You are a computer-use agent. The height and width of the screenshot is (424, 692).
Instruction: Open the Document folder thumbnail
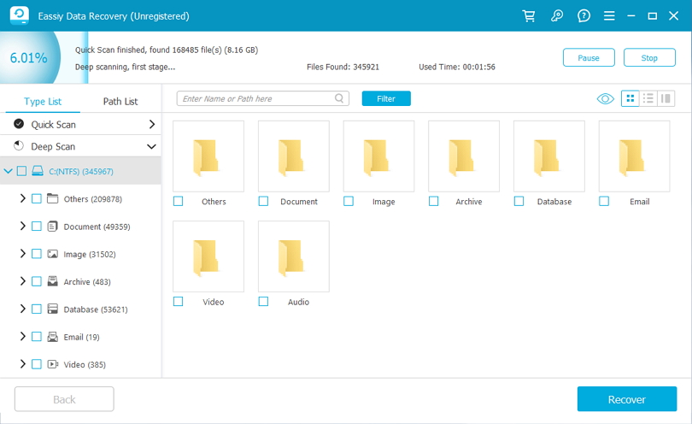click(x=294, y=156)
